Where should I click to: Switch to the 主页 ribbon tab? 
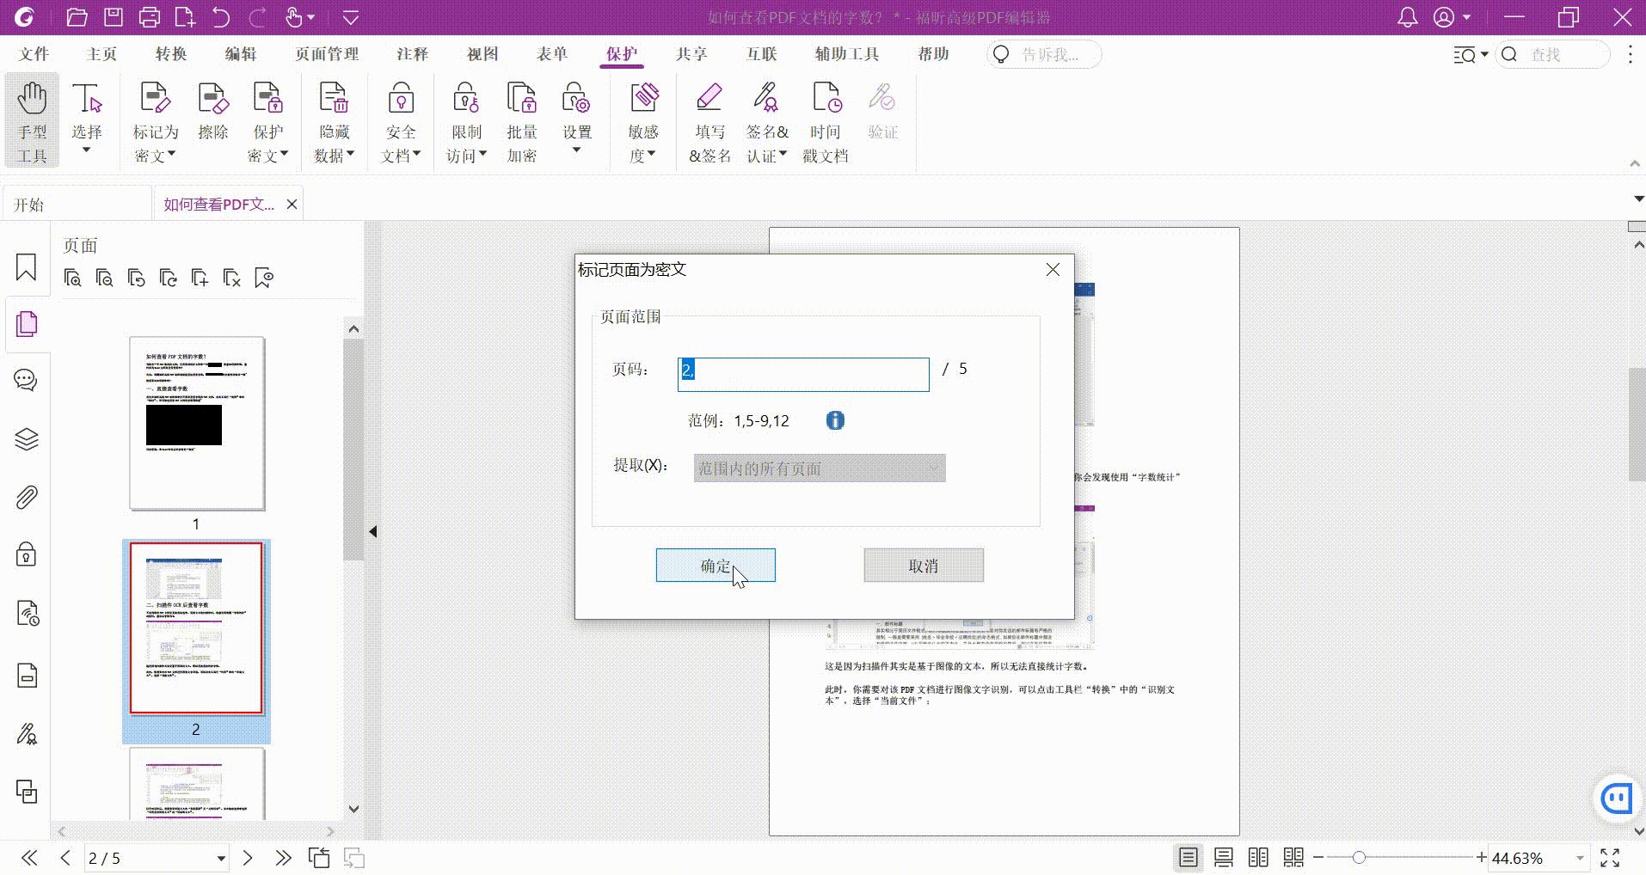(101, 54)
